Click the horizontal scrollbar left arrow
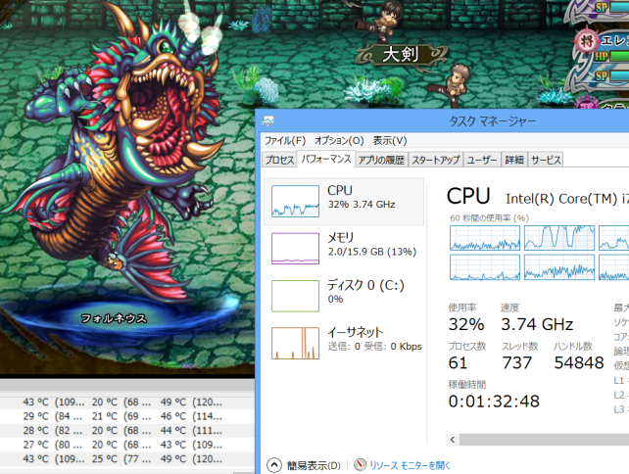Viewport: 629px width, 474px height. pyautogui.click(x=453, y=440)
